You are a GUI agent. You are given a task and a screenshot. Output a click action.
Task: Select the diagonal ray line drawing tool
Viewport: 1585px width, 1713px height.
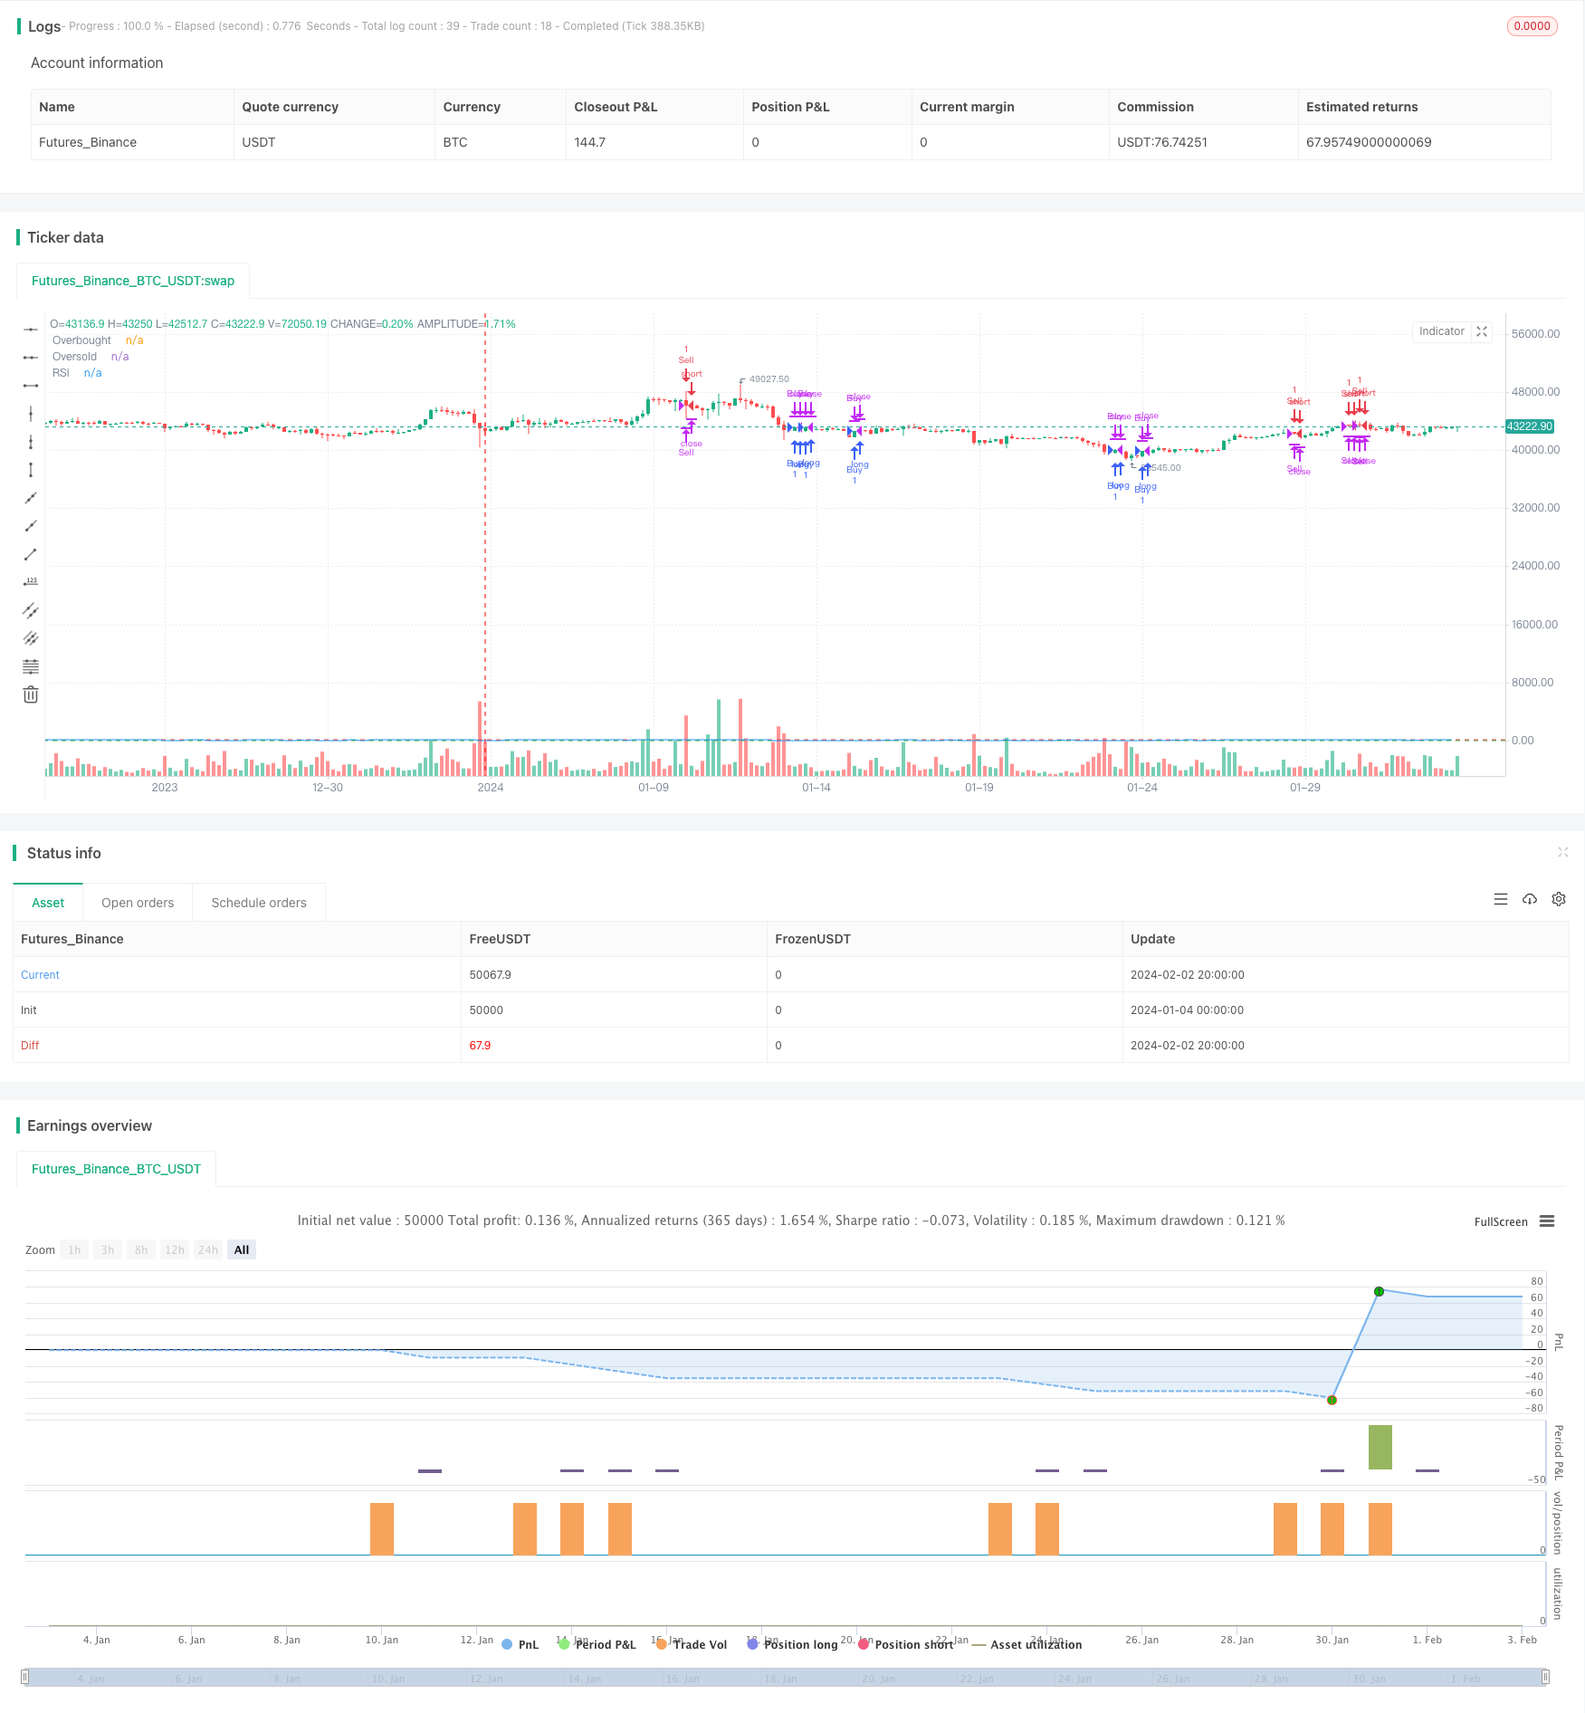(31, 526)
